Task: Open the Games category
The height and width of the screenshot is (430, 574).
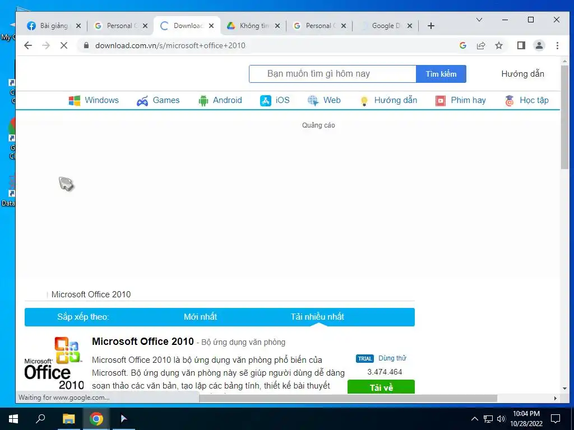Action: tap(158, 100)
